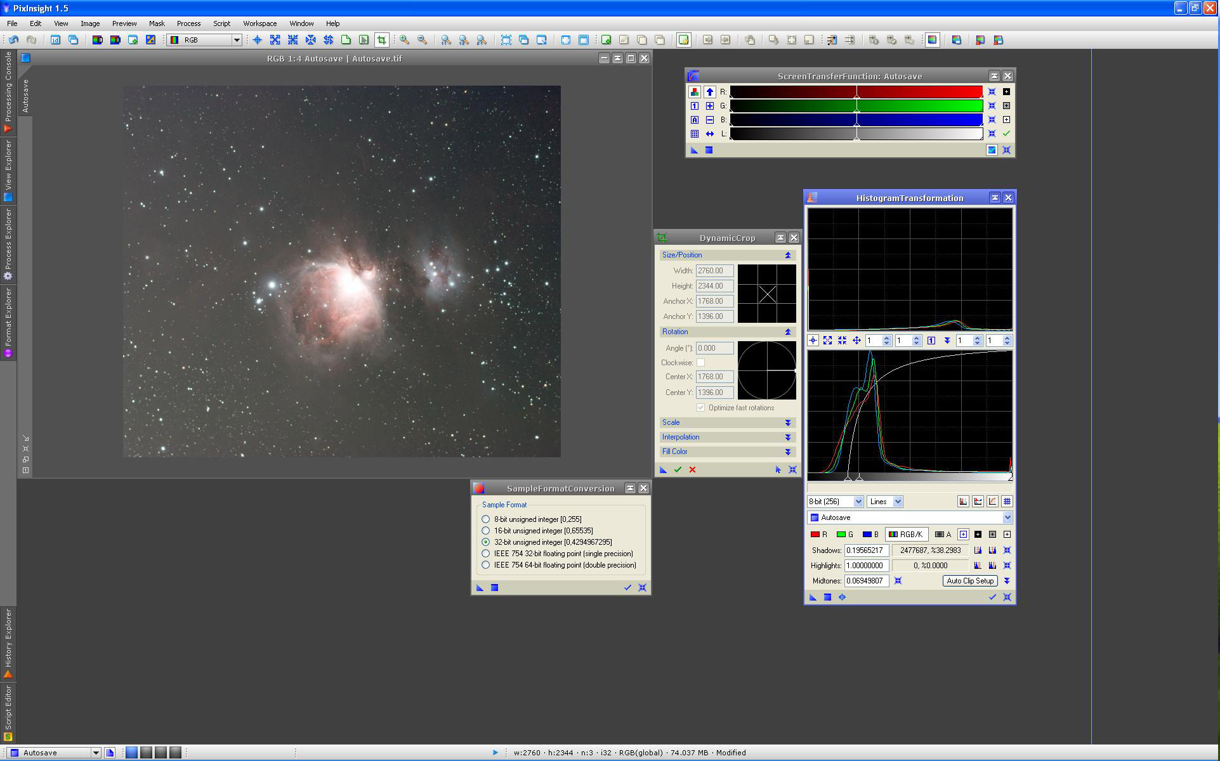This screenshot has width=1220, height=761.
Task: Click the center-crosshair readout mode icon
Action: pos(257,40)
